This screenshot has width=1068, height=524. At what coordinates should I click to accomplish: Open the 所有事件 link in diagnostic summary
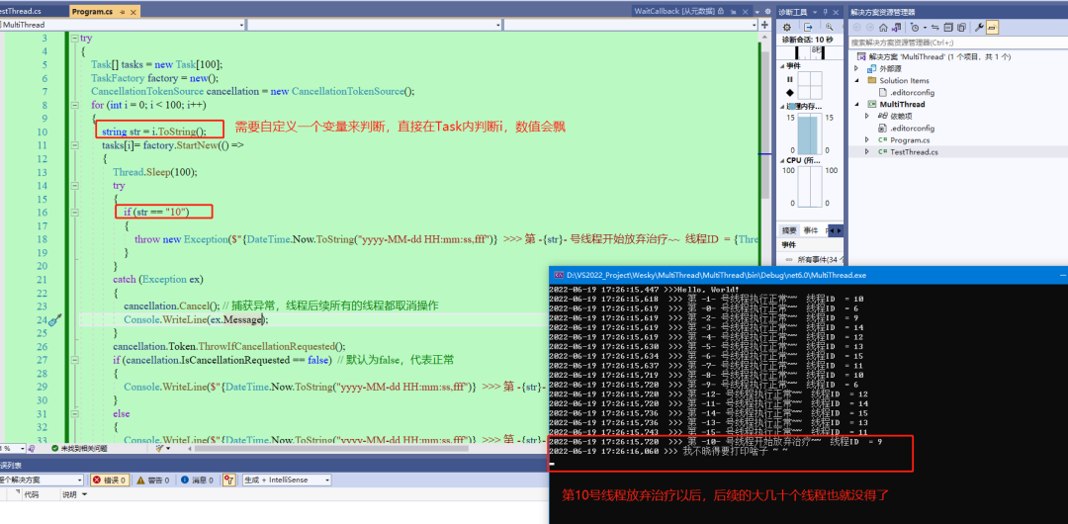pyautogui.click(x=818, y=260)
